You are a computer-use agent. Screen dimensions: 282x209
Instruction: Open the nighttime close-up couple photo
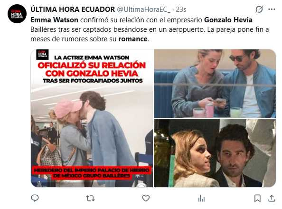tap(215, 153)
